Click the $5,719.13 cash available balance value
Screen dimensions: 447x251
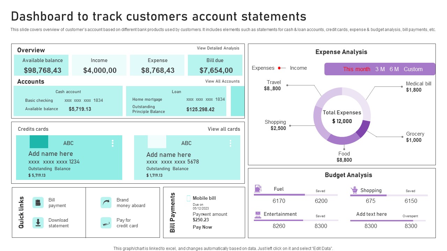[80, 109]
